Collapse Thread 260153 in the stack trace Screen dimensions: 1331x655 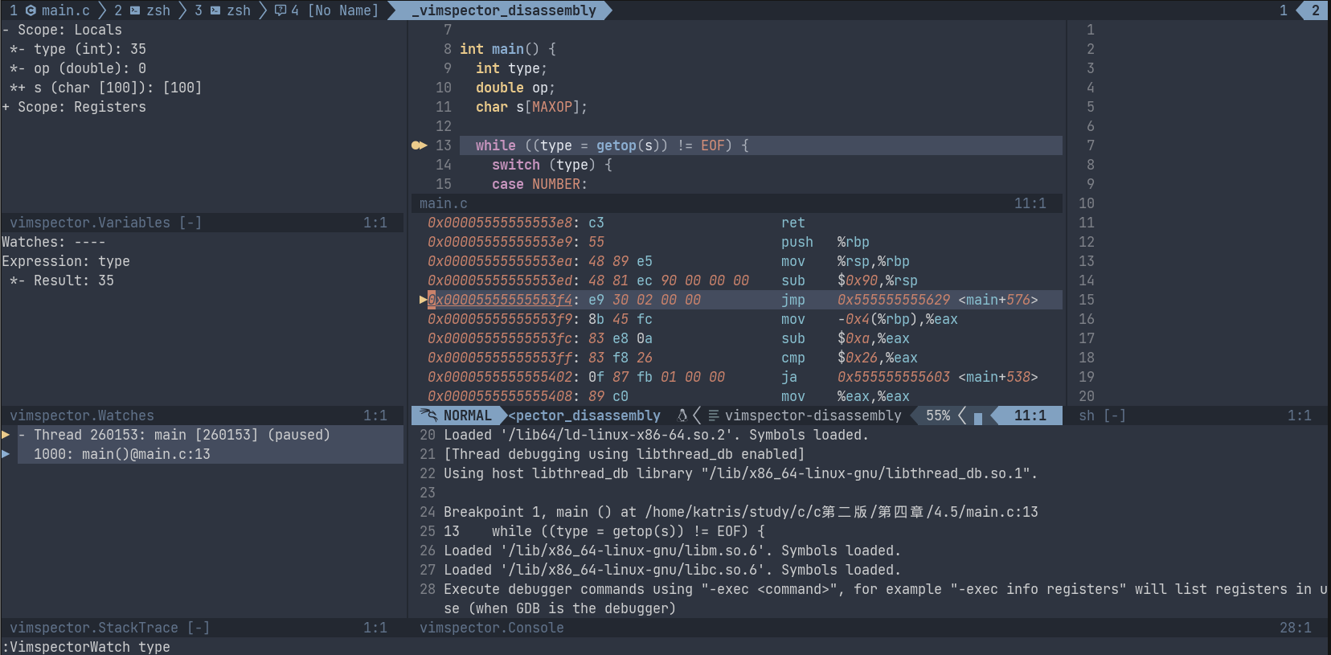[x=174, y=435]
